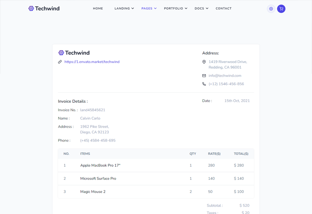The height and width of the screenshot is (214, 312).
Task: Expand the Pages dropdown menu
Action: [x=149, y=9]
